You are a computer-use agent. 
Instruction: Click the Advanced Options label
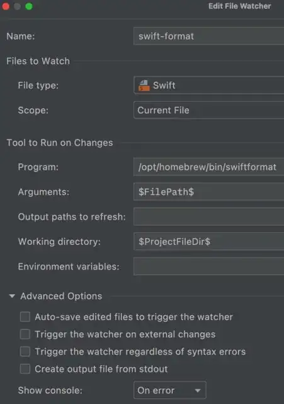61,296
